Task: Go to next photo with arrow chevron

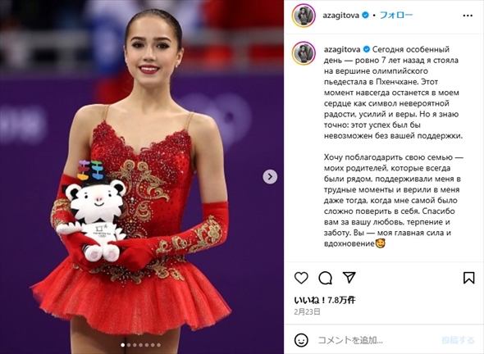Action: (270, 177)
